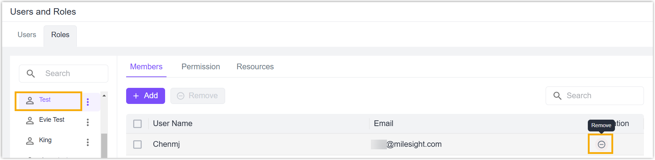
Task: Click the remove icon in Chenmj's row
Action: coord(601,144)
